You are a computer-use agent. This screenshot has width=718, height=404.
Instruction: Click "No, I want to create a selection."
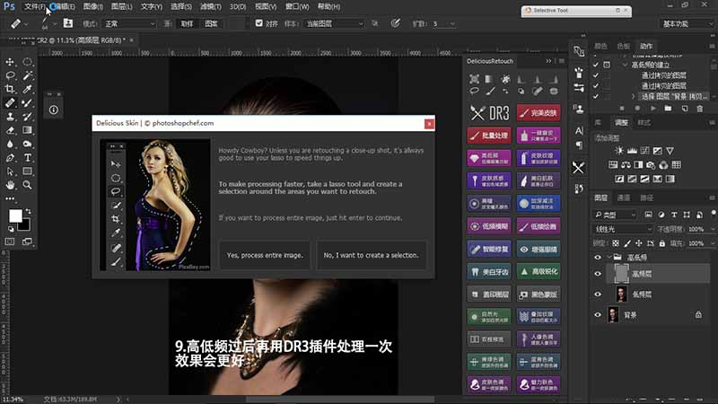pyautogui.click(x=372, y=255)
